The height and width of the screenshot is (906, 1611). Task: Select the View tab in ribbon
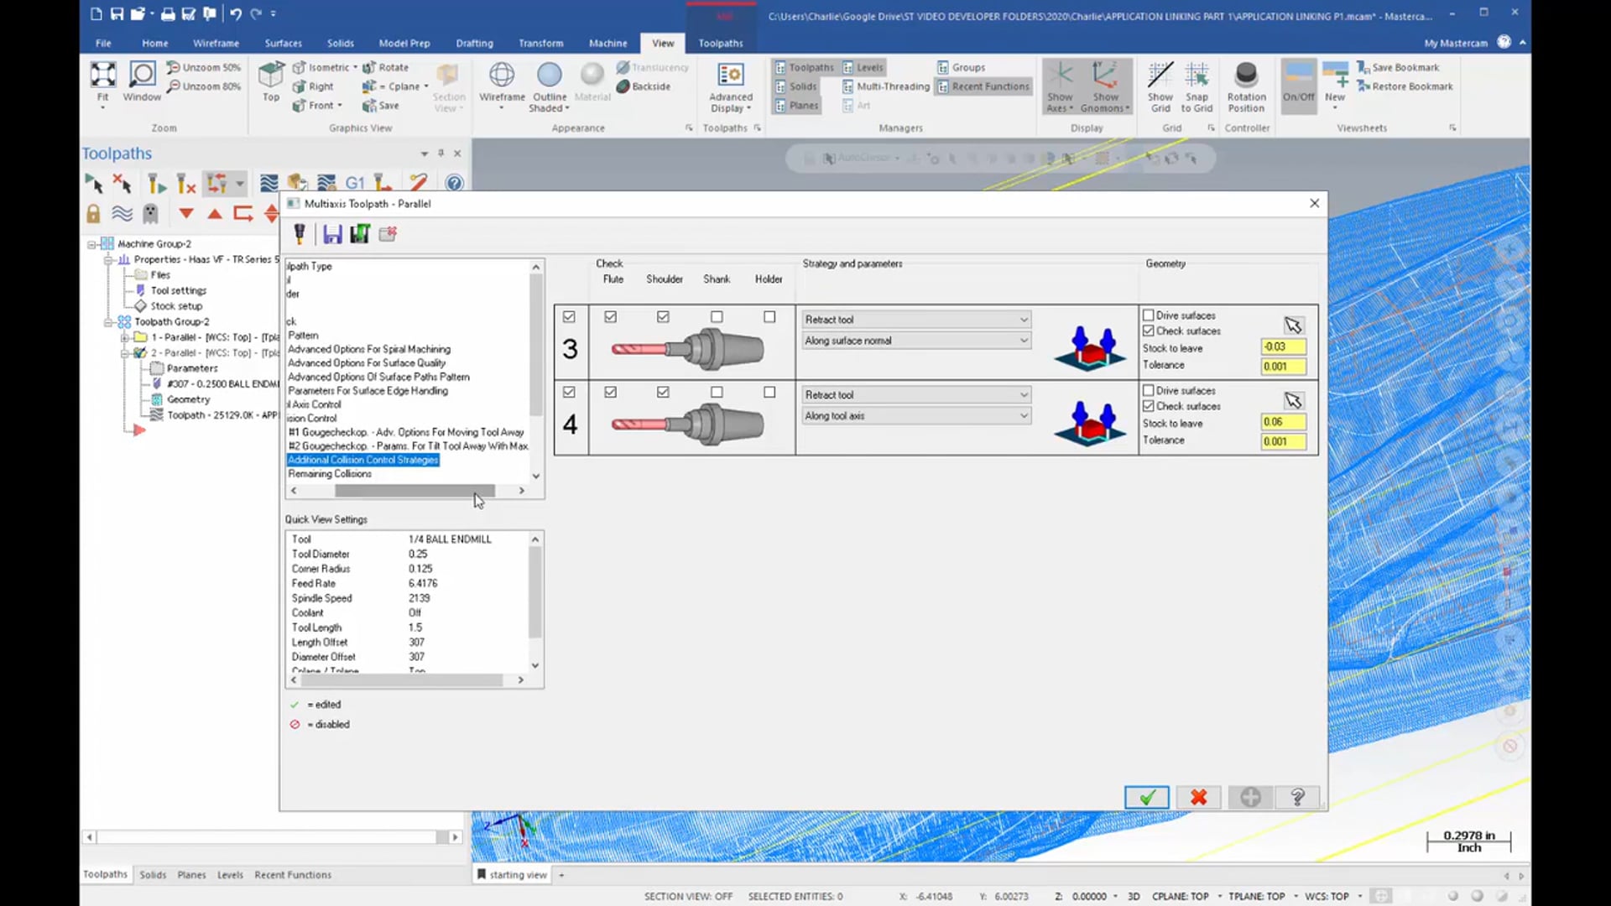(x=663, y=42)
